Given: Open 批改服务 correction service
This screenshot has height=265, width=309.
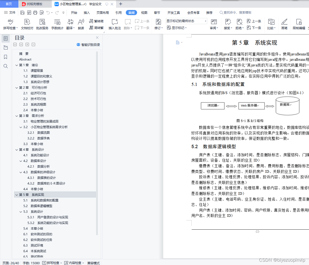Looking at the screenshot, I should point(42,24).
